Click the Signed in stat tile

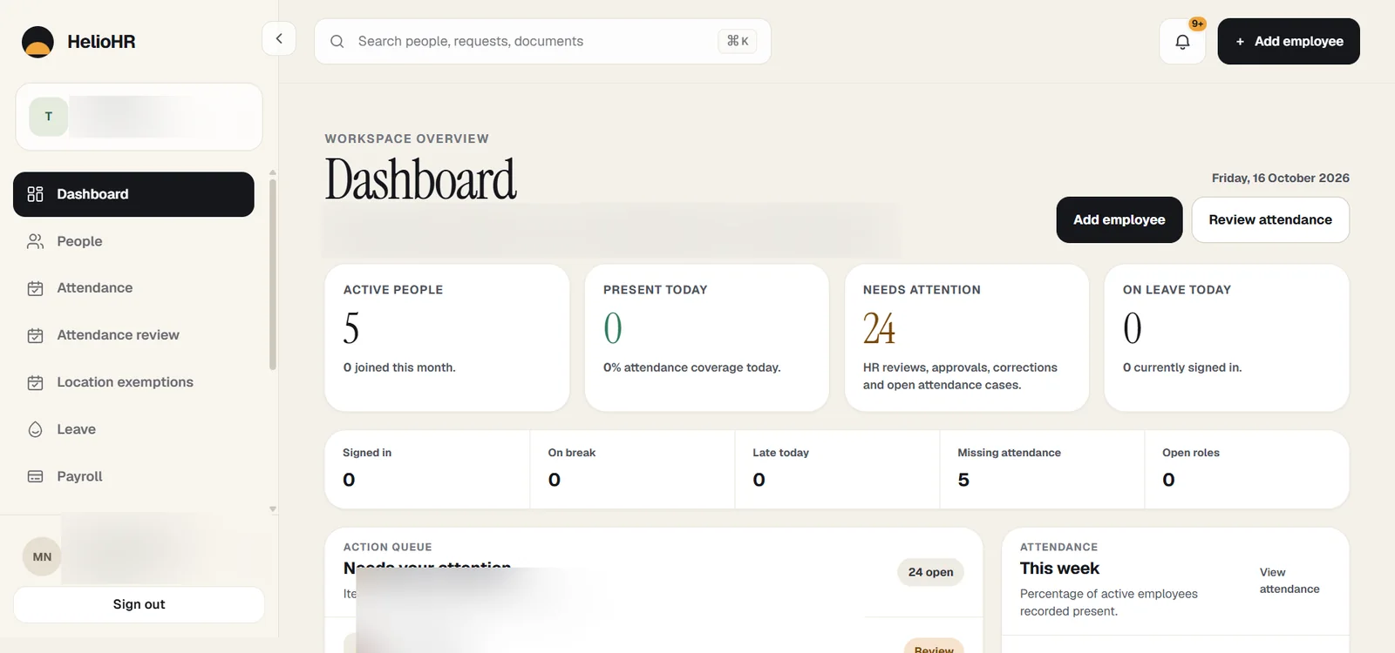coord(427,469)
